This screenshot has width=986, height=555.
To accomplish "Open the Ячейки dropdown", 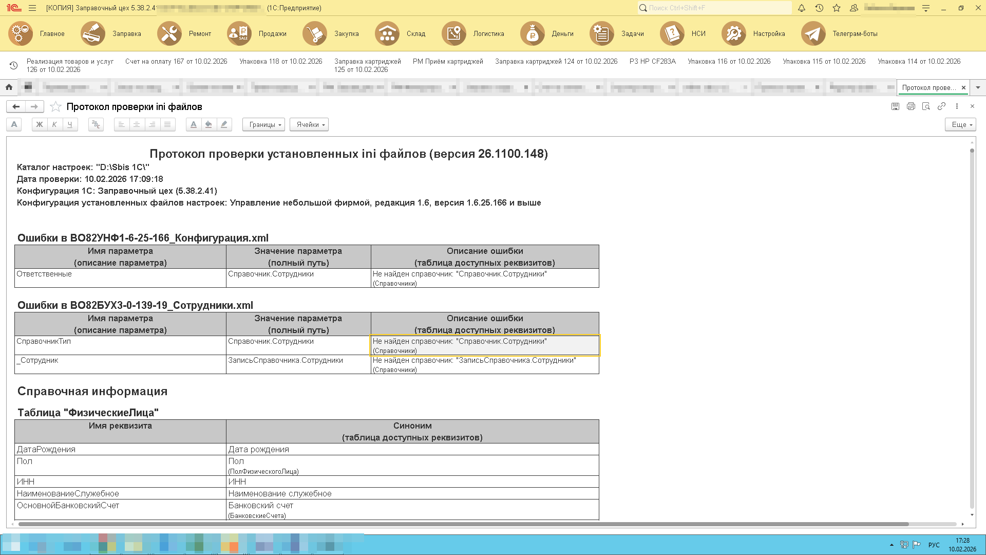I will [309, 124].
